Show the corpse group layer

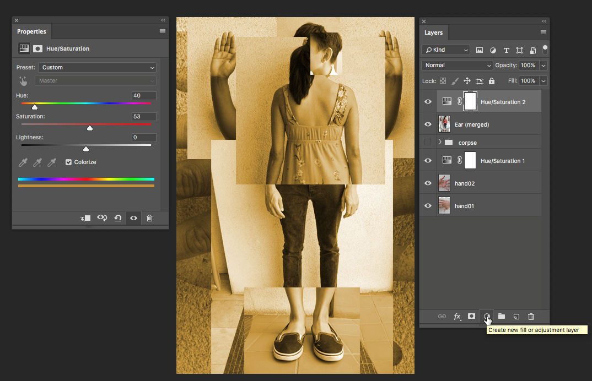(428, 142)
